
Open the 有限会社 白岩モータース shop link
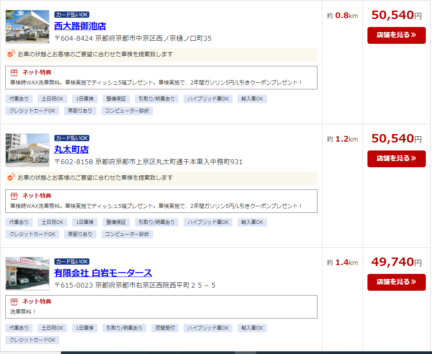[103, 273]
